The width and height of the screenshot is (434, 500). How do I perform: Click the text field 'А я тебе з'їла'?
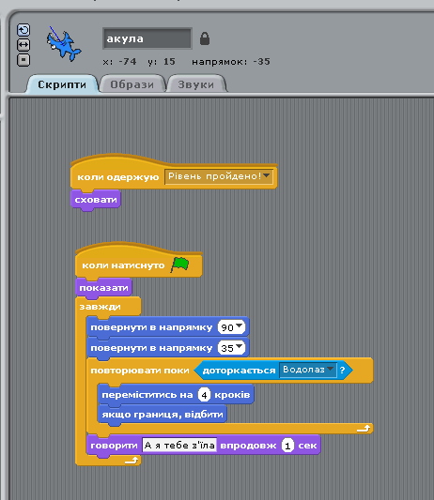(x=179, y=446)
